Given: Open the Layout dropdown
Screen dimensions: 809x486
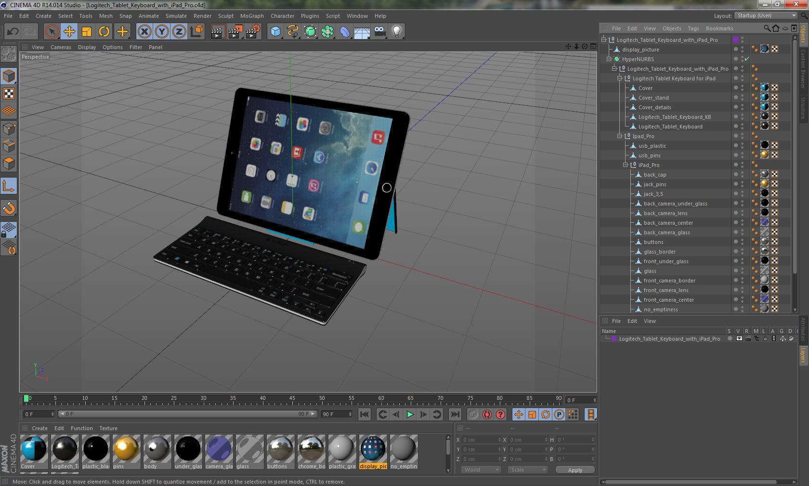Looking at the screenshot, I should [x=767, y=15].
